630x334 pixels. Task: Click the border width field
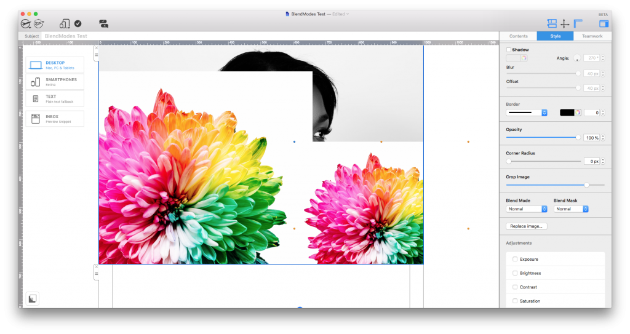591,113
